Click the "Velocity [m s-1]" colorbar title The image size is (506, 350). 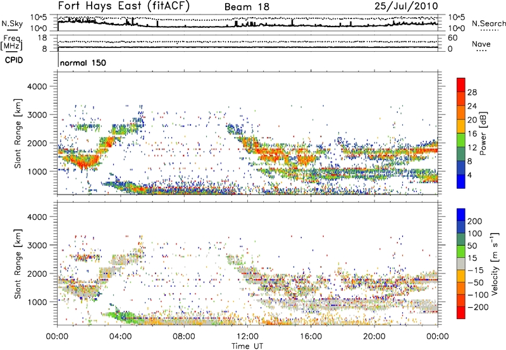(495, 263)
